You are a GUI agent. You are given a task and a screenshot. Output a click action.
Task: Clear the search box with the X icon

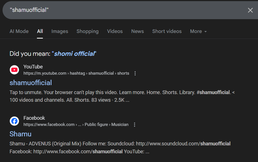250,10
